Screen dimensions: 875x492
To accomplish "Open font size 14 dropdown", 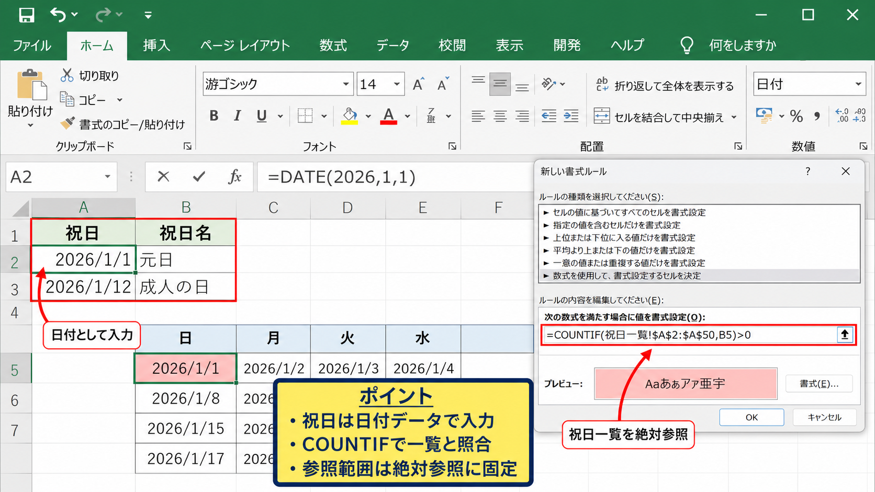I will pyautogui.click(x=397, y=84).
